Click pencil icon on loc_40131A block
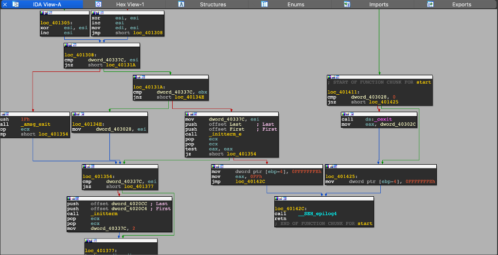498x255 pixels. coord(139,77)
